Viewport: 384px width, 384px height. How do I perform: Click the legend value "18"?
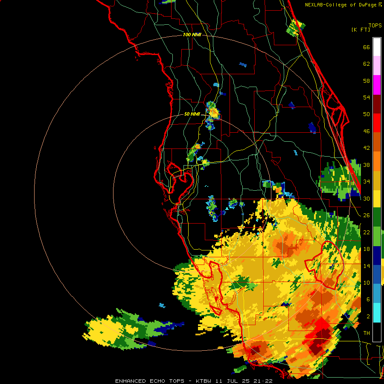click(367, 249)
